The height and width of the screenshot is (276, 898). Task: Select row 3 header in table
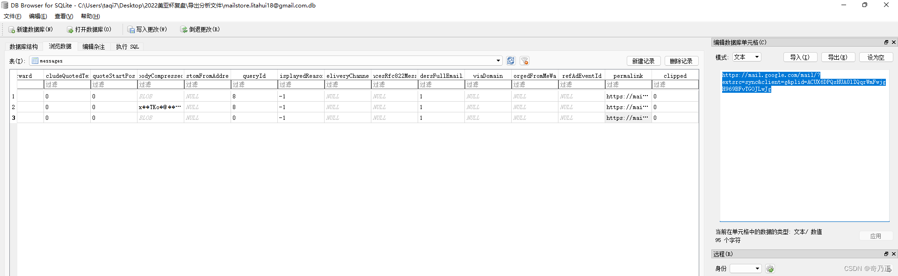[x=14, y=118]
